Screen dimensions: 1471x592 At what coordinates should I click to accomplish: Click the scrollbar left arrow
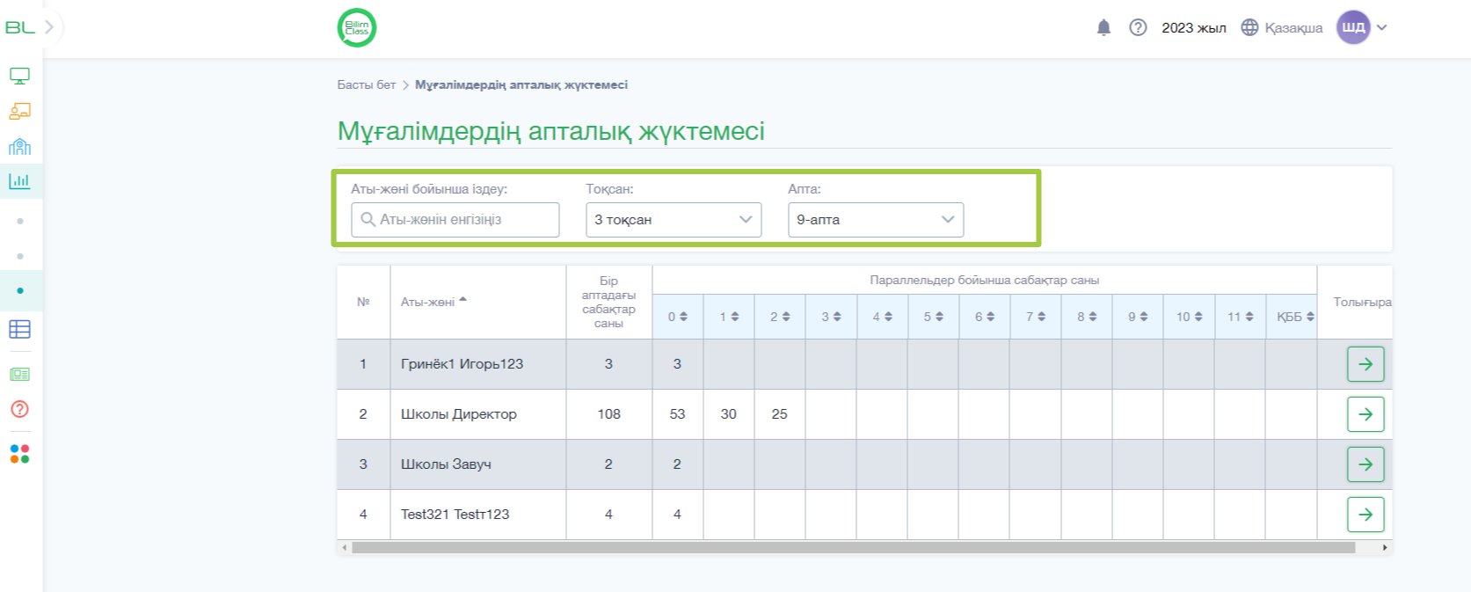click(344, 547)
